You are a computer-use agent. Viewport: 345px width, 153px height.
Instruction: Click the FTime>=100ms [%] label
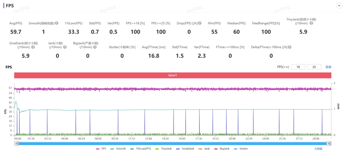click(x=230, y=47)
